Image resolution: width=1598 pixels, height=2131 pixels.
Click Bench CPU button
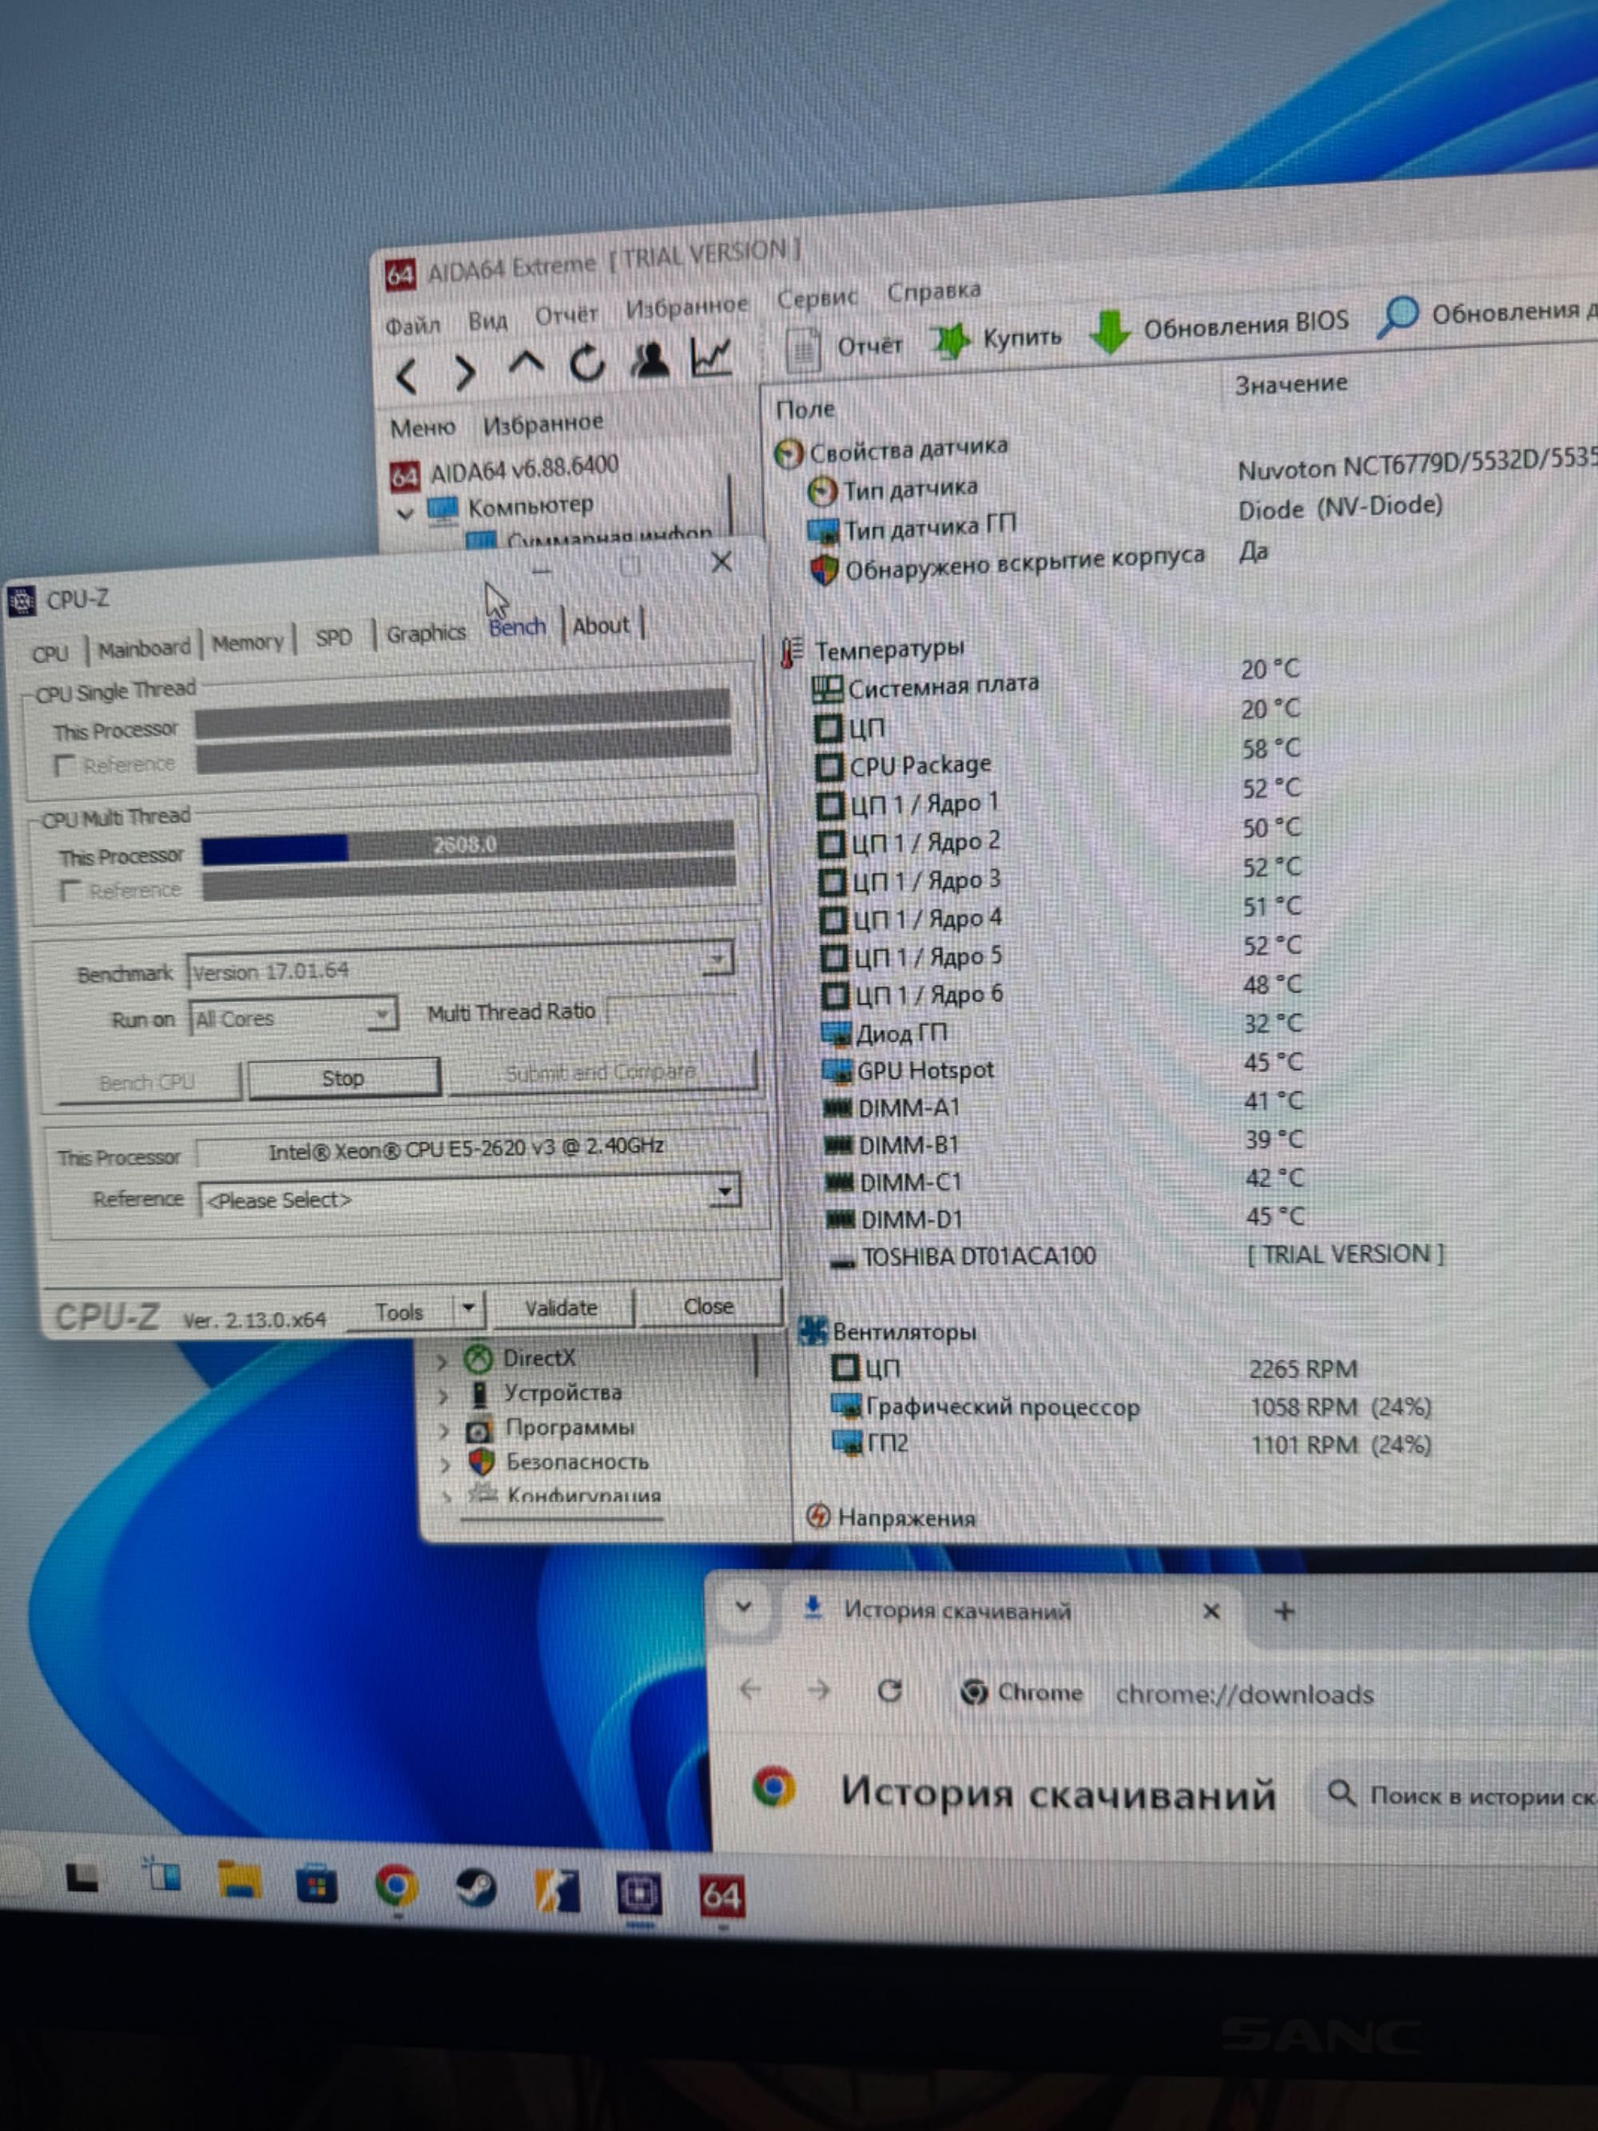[147, 1082]
